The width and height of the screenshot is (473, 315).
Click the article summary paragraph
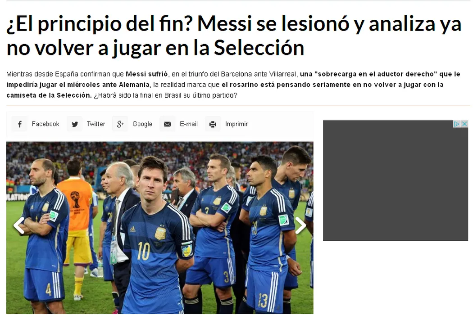(233, 85)
